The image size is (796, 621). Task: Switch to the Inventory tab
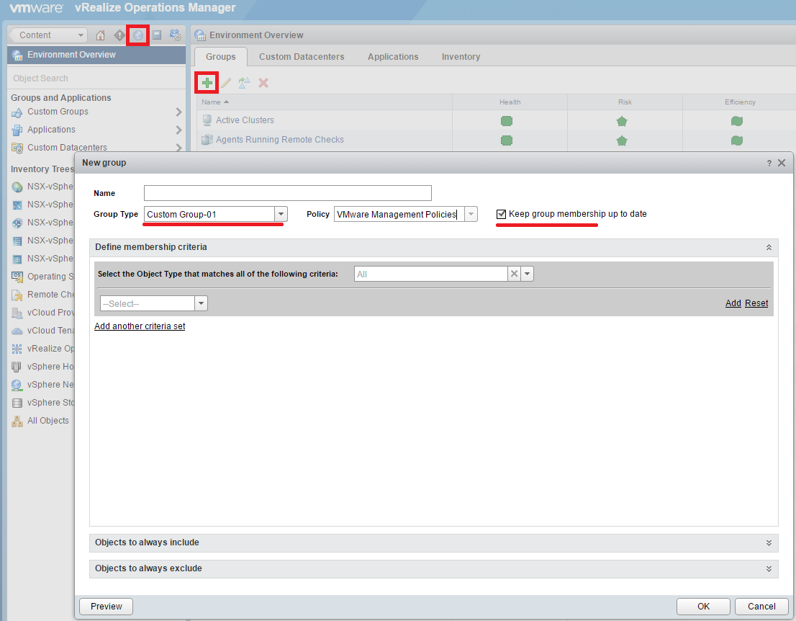click(x=461, y=57)
